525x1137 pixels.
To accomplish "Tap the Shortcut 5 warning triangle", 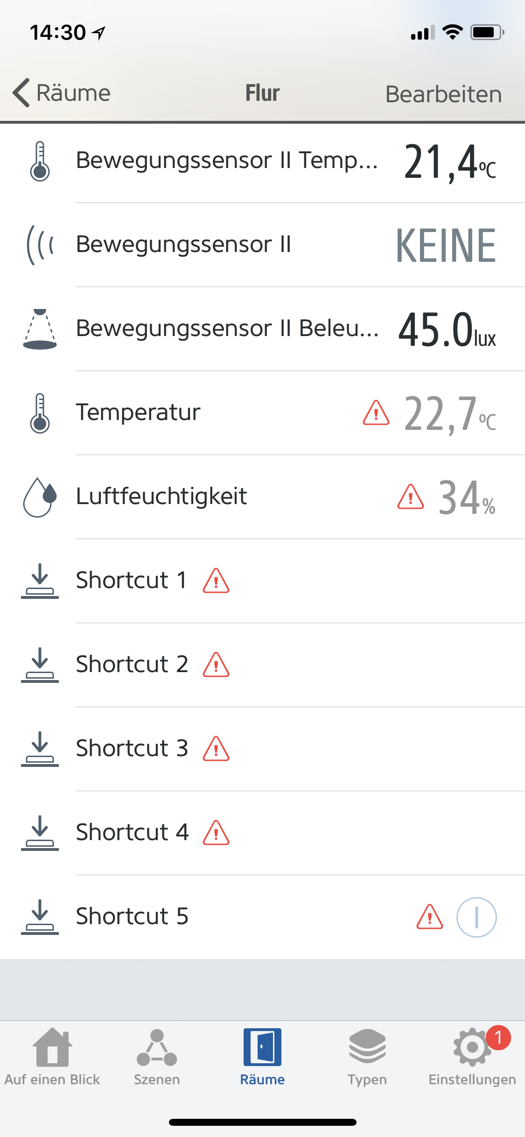I will [429, 917].
